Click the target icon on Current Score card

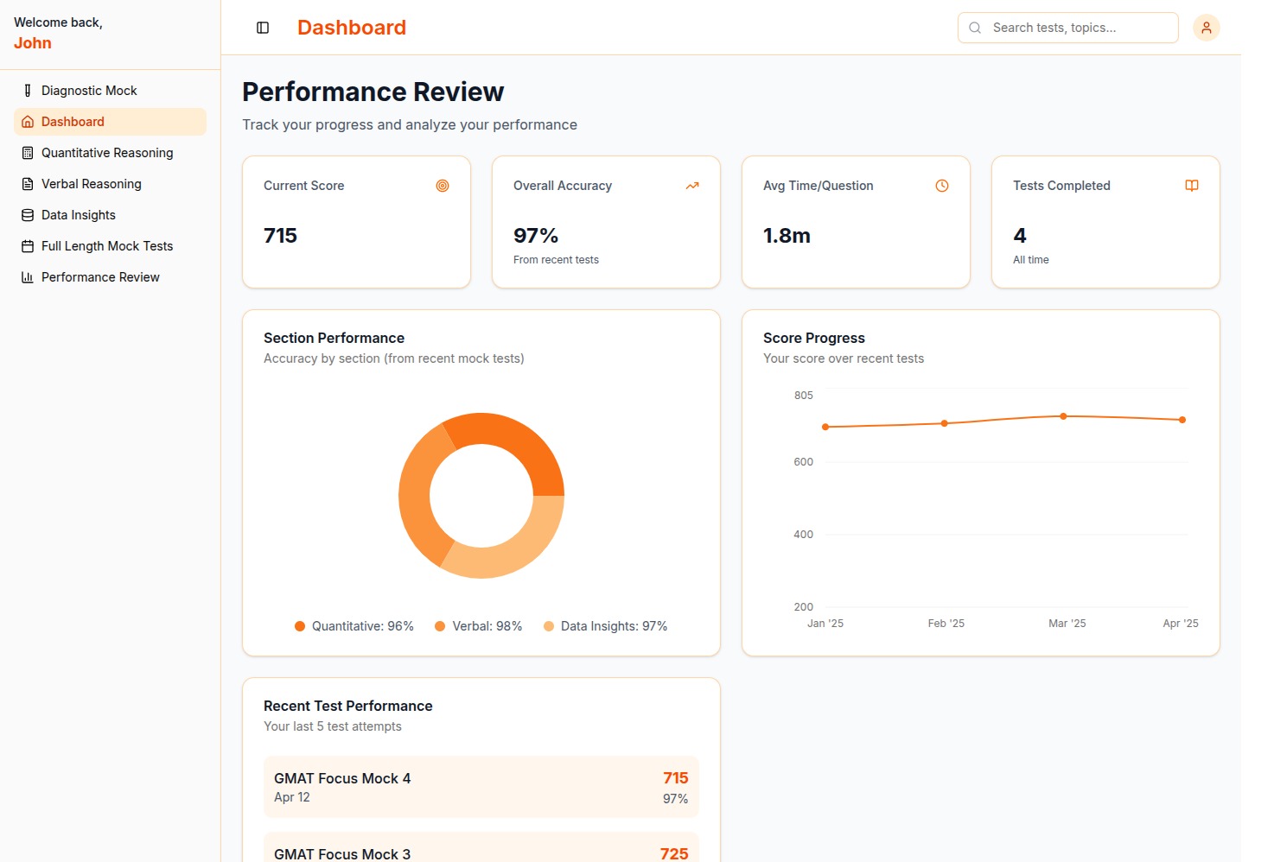(x=443, y=185)
